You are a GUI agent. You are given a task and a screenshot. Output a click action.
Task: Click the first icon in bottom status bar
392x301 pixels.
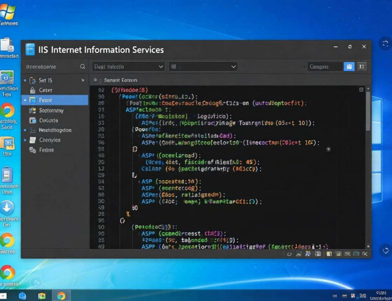point(291,254)
